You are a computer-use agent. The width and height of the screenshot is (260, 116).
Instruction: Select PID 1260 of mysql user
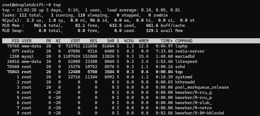click(14, 56)
